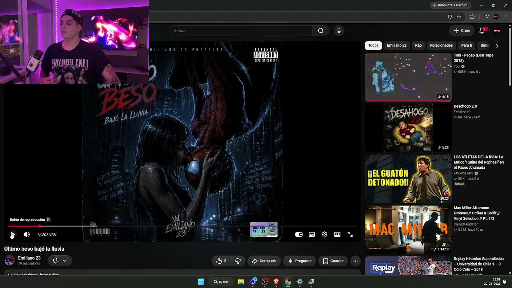Click the red video progress bar

click(24, 226)
